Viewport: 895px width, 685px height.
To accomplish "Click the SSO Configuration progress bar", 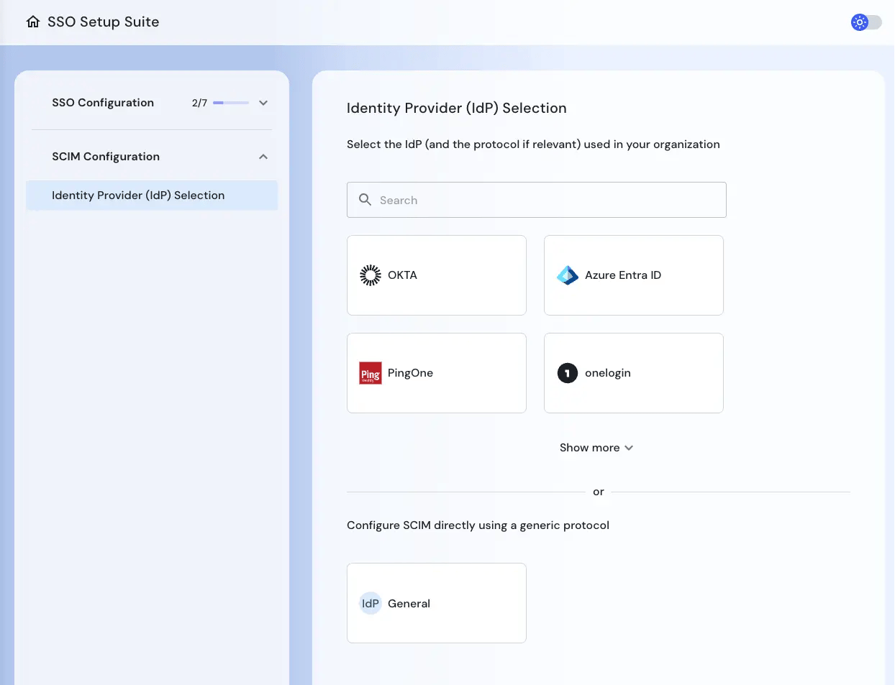I will coord(231,103).
